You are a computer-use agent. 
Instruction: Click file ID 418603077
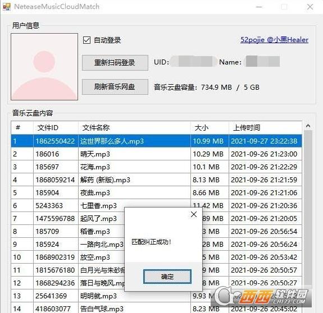(53, 309)
